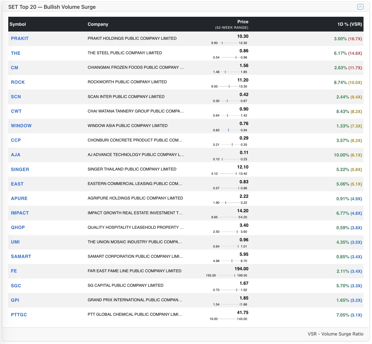Open SINGER stock symbol link
The width and height of the screenshot is (372, 344).
click(x=20, y=169)
